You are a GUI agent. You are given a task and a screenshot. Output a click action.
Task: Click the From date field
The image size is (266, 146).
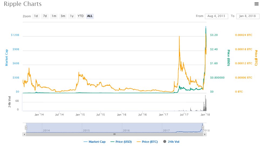click(x=216, y=16)
